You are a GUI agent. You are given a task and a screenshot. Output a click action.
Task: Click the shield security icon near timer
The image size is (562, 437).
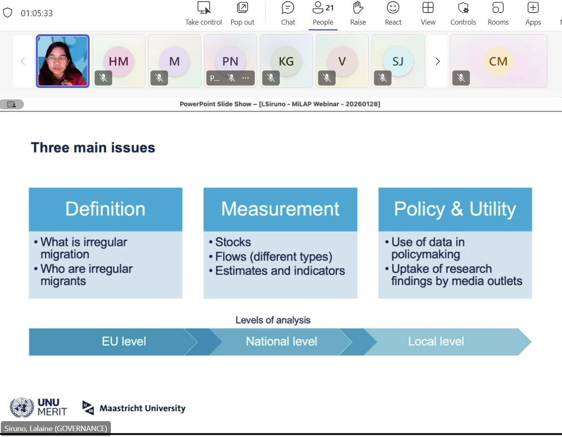pos(8,13)
